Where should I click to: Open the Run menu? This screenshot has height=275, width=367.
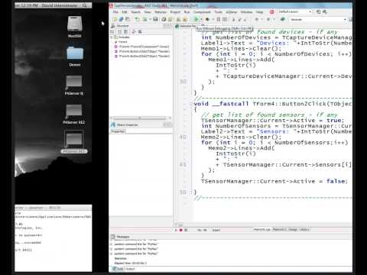point(187,12)
